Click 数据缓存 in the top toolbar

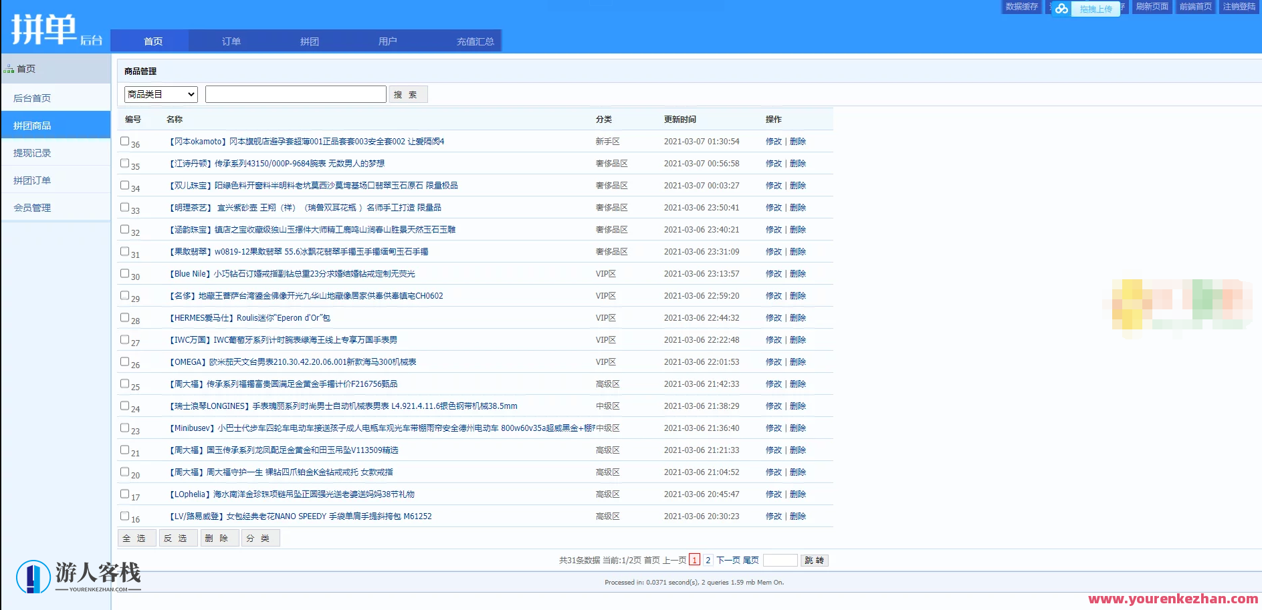pos(1021,7)
